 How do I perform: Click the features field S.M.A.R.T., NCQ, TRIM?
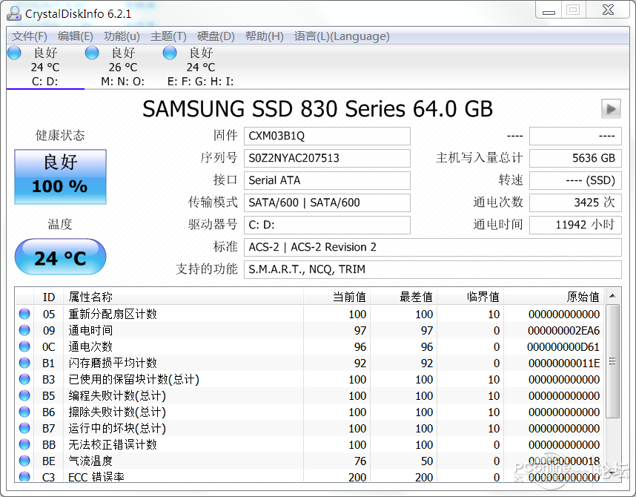tap(432, 269)
